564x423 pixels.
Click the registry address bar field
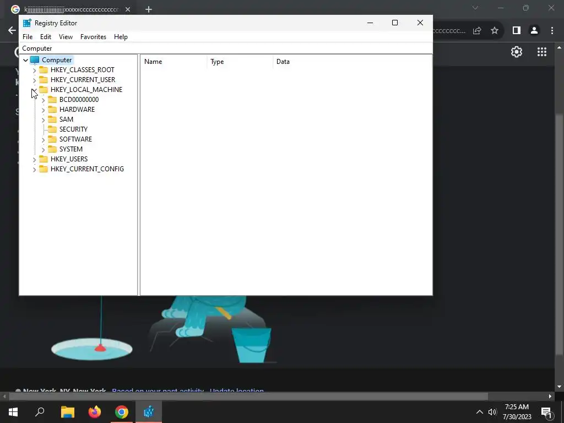(225, 48)
